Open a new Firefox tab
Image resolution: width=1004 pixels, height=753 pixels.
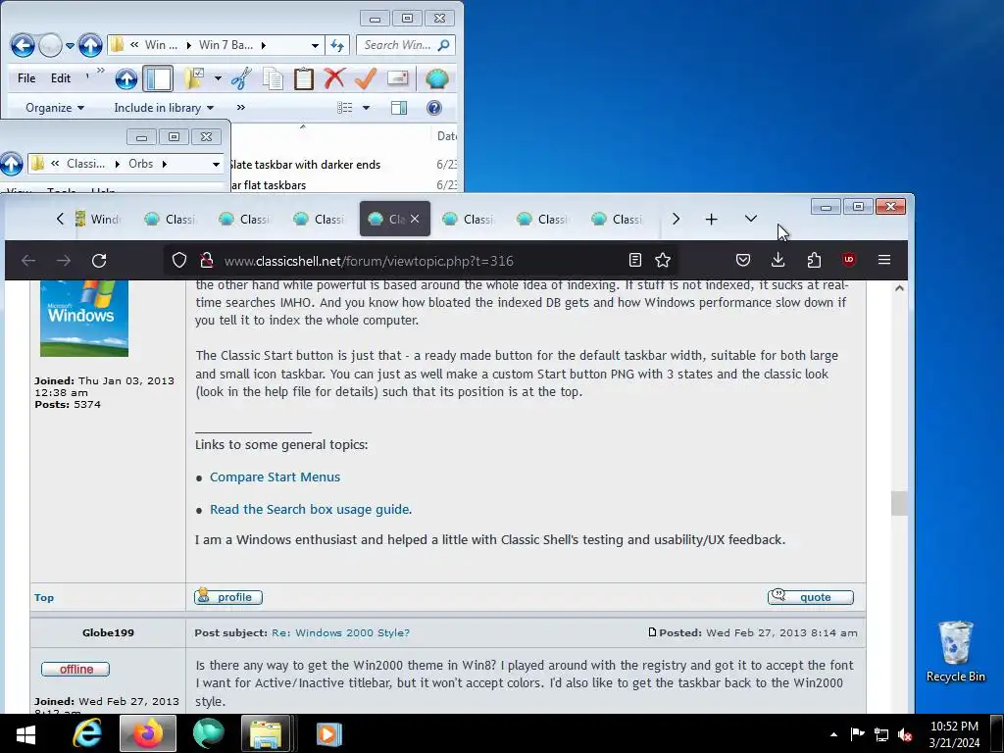pos(712,219)
